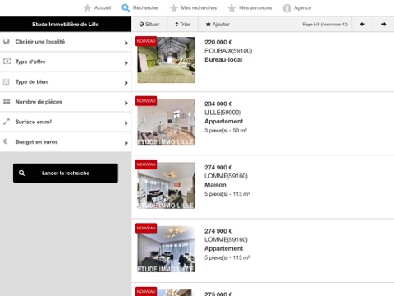
Task: Click the Mes annonces tab label
Action: point(255,8)
